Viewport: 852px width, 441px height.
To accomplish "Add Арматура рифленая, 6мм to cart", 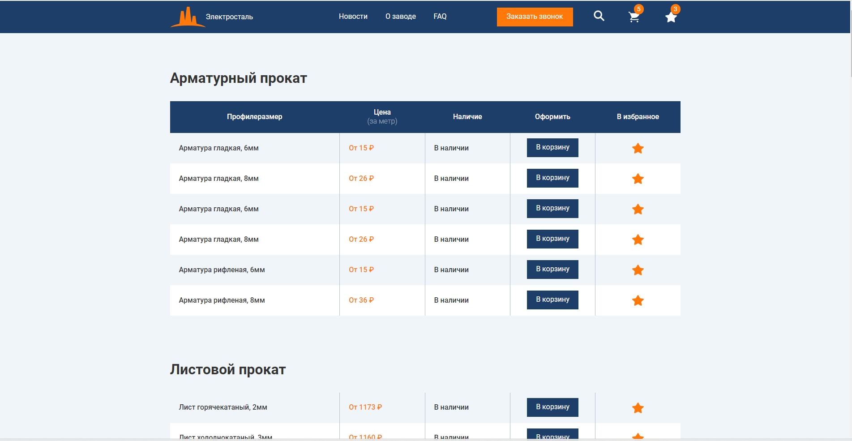I will tap(552, 269).
